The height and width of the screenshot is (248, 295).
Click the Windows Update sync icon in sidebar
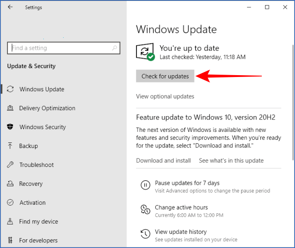10,89
